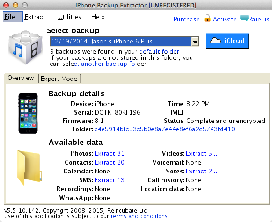The image size is (272, 222).
Task: Select the Jason's iPhone 6 Plus backup entry
Action: [121, 42]
